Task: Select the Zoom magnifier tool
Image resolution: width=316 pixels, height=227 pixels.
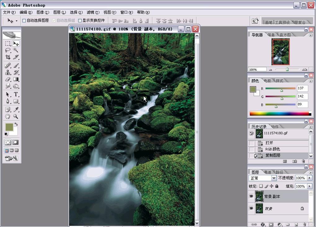Action: click(x=16, y=116)
